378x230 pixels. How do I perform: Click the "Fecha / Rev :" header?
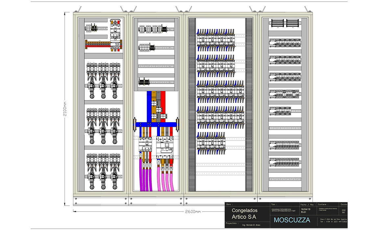pyautogui.click(x=308, y=205)
